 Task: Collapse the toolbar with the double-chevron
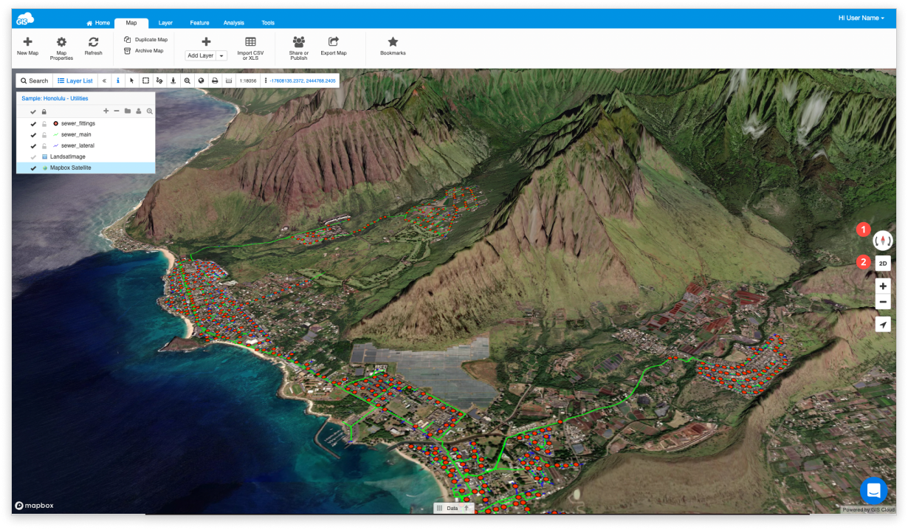104,80
